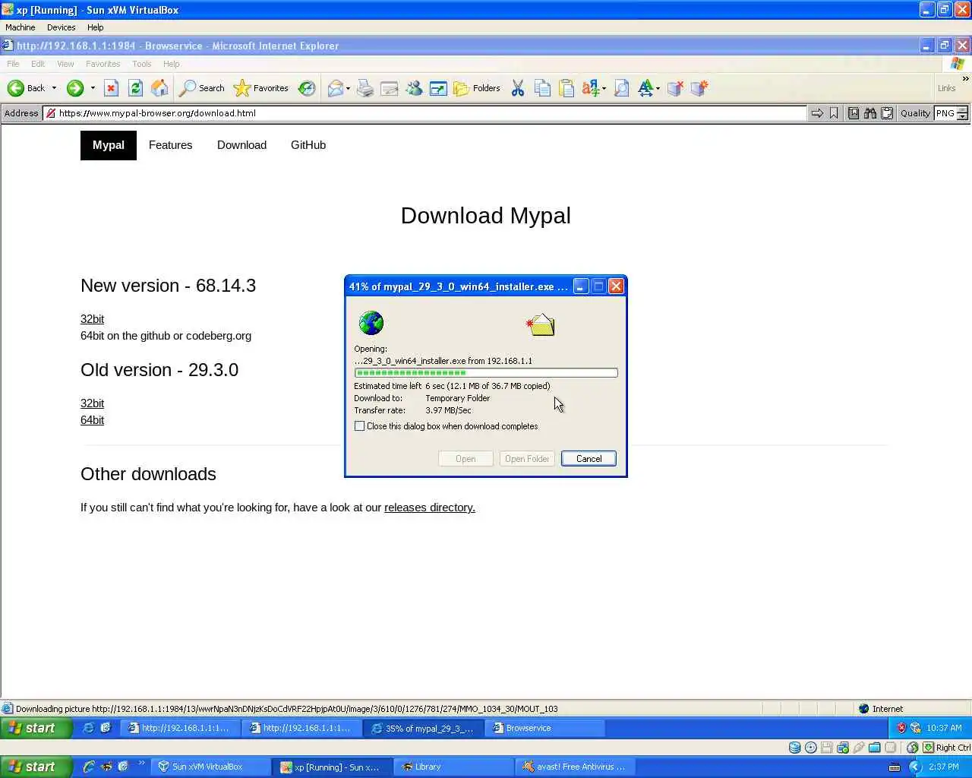Click the Cut scissors icon
This screenshot has height=778, width=972.
[518, 88]
